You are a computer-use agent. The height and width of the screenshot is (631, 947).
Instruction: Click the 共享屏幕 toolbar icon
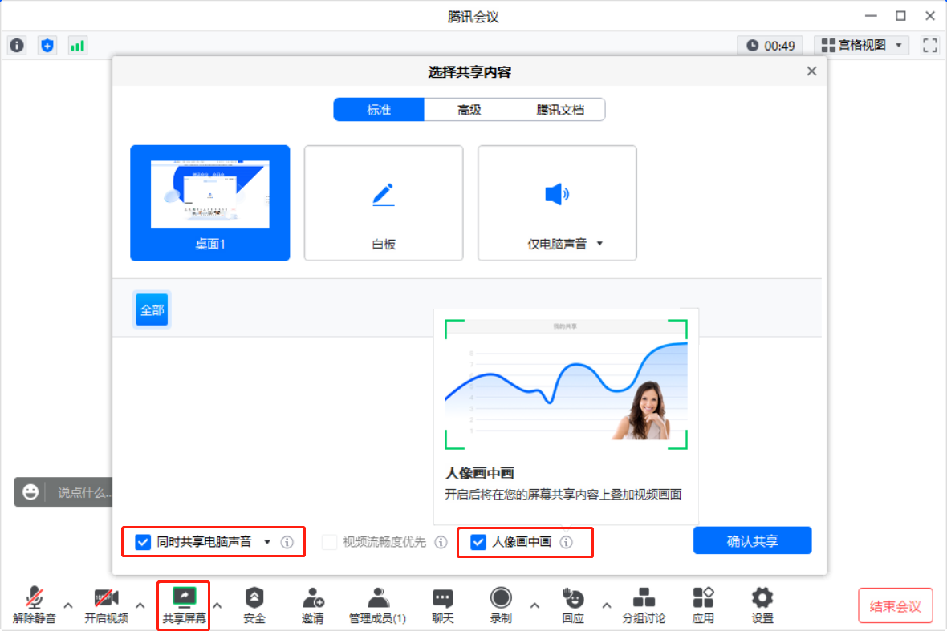pyautogui.click(x=185, y=605)
